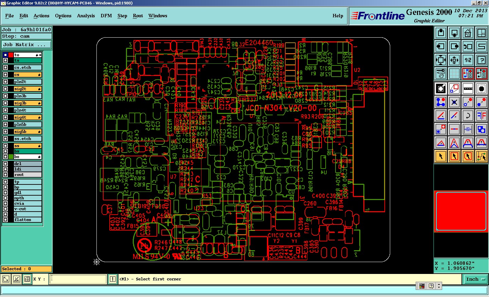Viewport: 489px width, 297px height.
Task: Select the gdl layer name
Action: tap(28, 193)
